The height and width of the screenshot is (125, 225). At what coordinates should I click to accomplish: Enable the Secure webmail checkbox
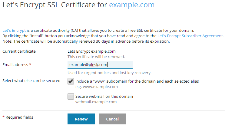point(71,97)
